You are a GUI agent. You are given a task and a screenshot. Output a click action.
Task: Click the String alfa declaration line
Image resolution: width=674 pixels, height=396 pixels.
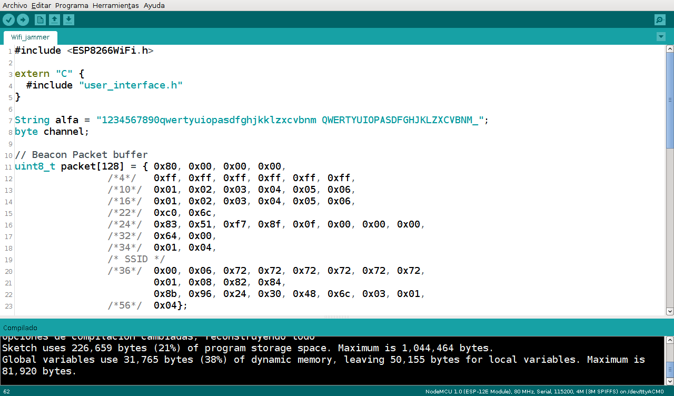pos(252,120)
